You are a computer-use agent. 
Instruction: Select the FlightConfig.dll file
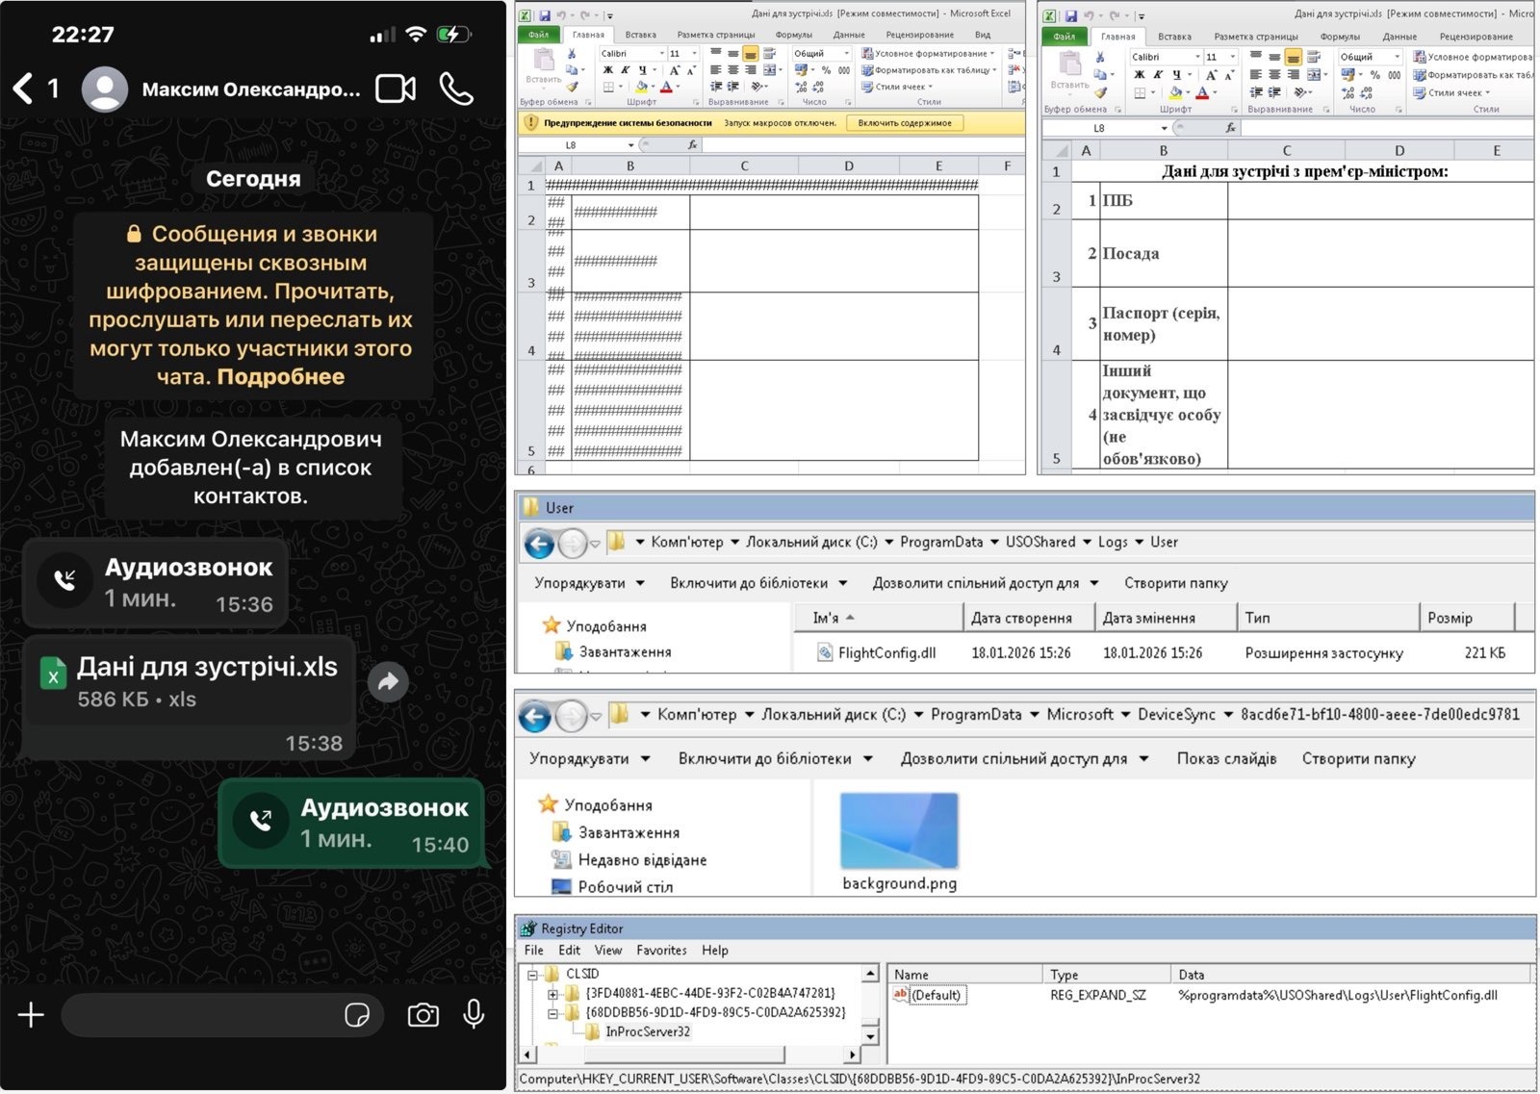(x=885, y=653)
